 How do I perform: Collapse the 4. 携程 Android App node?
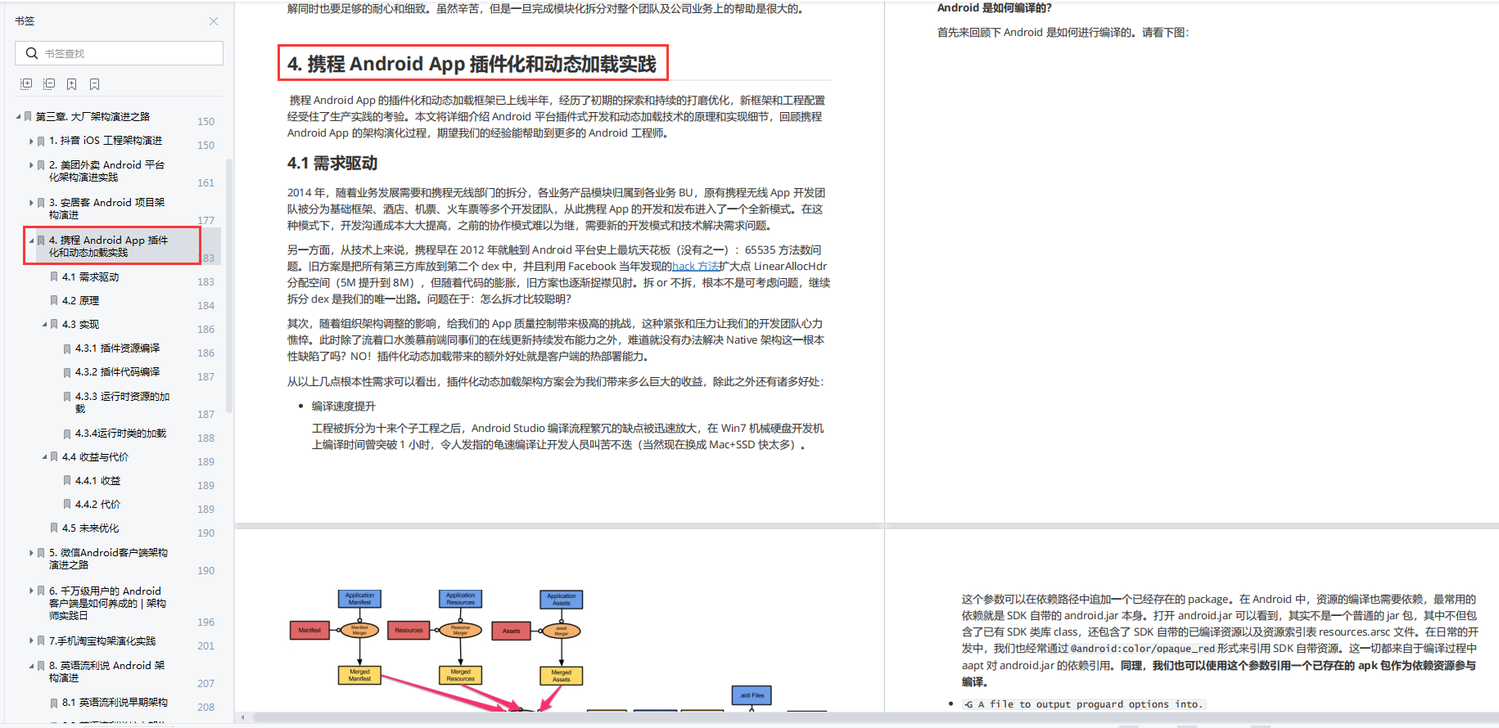tap(31, 240)
